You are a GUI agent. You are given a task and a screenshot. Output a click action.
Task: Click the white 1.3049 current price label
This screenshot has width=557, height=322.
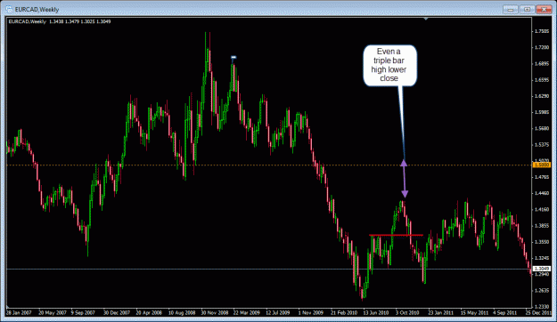[542, 269]
